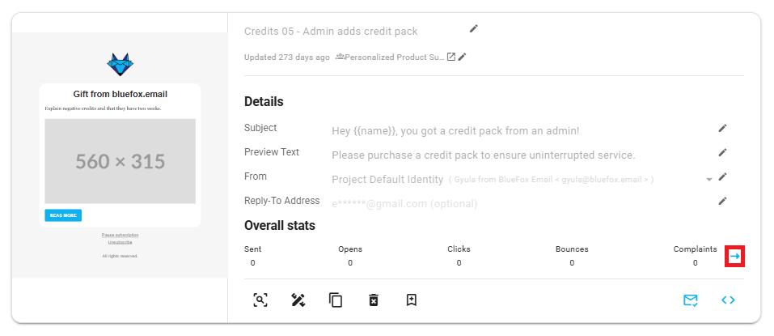Open the magic wand design editor
The width and height of the screenshot is (774, 336).
coord(298,300)
